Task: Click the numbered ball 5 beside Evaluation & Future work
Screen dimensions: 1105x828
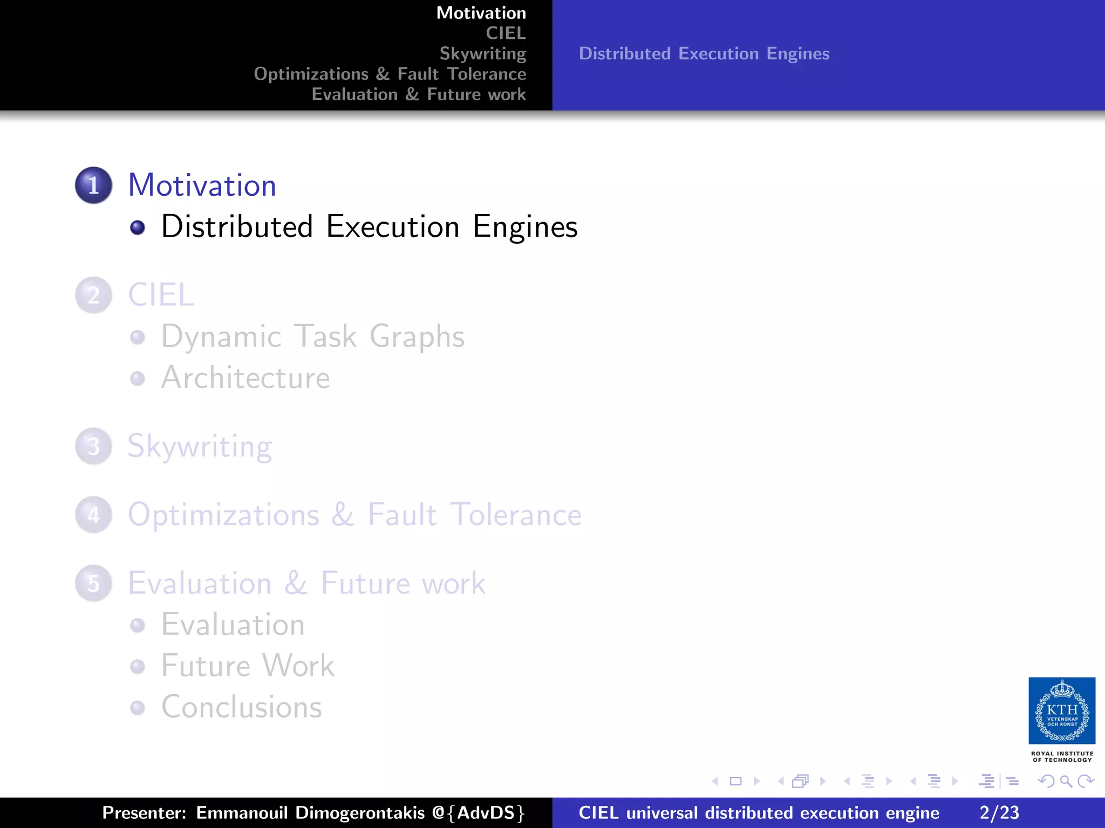Action: tap(94, 583)
